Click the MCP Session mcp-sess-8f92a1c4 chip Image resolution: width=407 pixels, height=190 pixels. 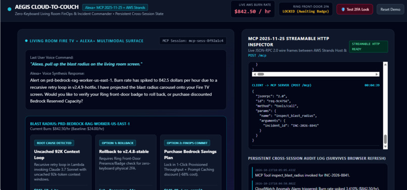point(192,41)
